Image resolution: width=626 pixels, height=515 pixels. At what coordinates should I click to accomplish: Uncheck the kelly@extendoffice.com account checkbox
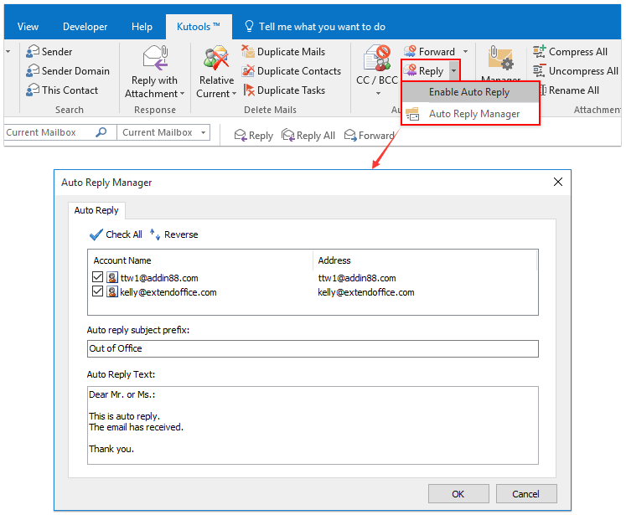click(x=98, y=292)
